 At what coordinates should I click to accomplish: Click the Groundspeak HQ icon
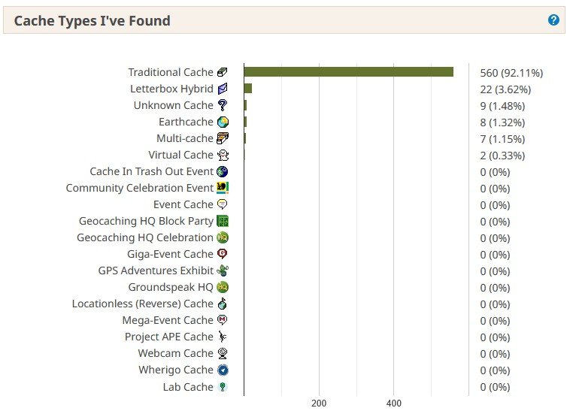[222, 287]
